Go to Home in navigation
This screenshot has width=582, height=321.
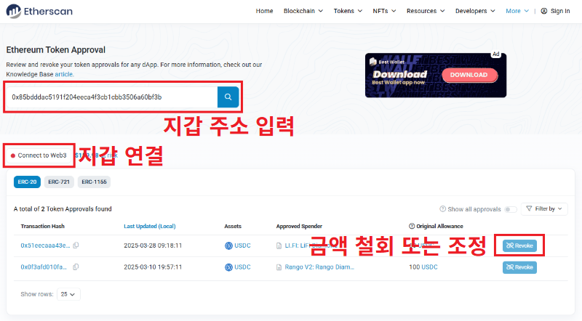coord(264,11)
